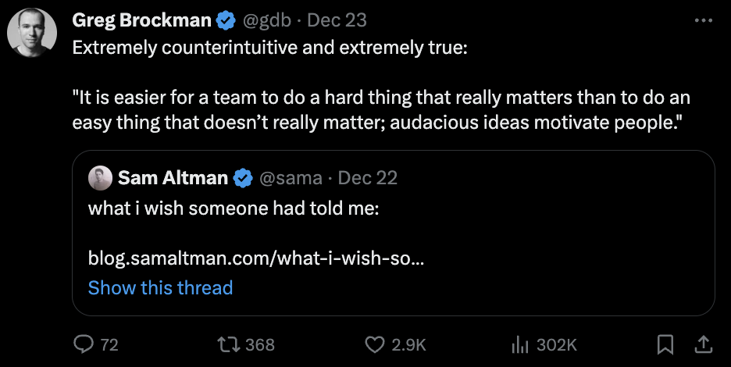
Task: Open the blog.samaltman.com link
Action: click(x=256, y=258)
